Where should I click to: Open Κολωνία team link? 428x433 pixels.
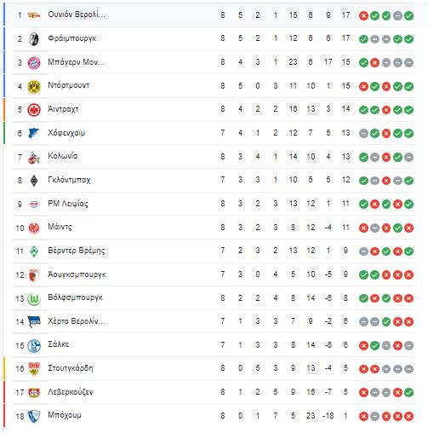[63, 156]
